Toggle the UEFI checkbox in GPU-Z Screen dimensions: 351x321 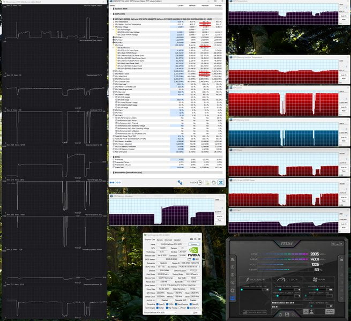[x=193, y=259]
